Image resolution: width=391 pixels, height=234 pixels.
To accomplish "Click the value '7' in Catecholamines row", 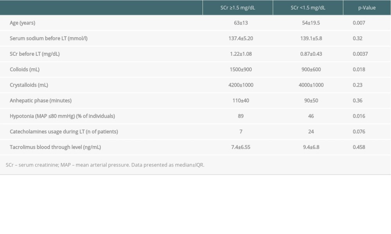I will 241,131.
